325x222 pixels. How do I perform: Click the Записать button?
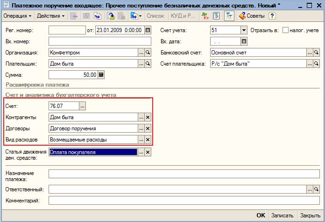tap(282, 215)
